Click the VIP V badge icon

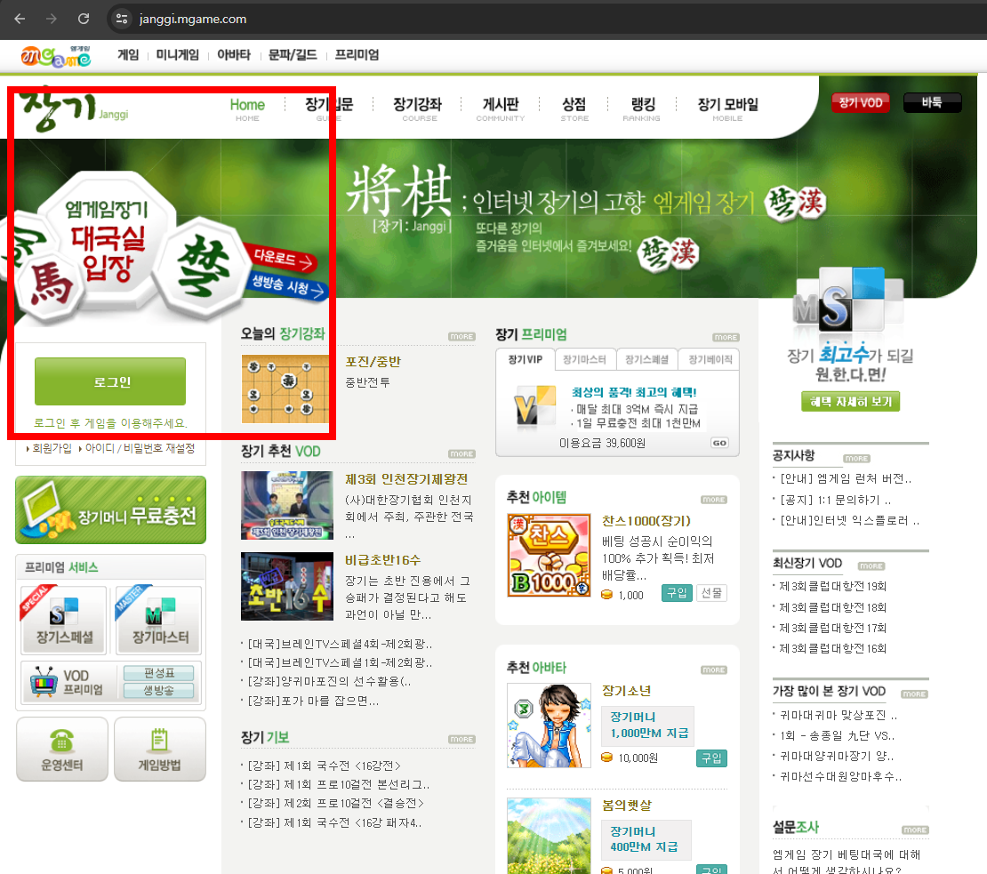point(534,405)
